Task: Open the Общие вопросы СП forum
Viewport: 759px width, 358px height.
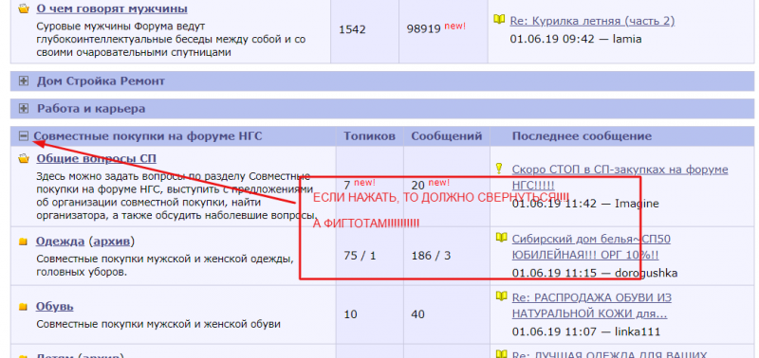Action: point(97,159)
